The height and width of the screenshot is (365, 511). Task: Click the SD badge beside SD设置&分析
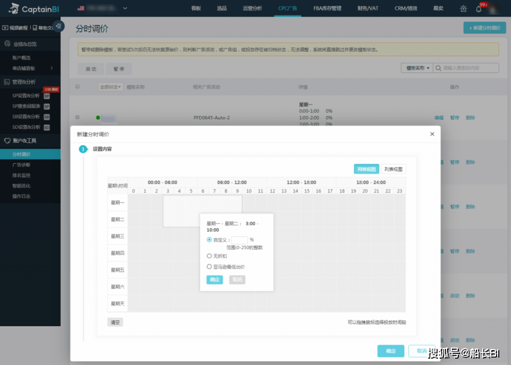coord(47,127)
